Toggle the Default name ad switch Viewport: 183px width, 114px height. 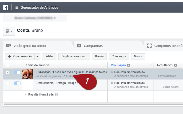17,83
